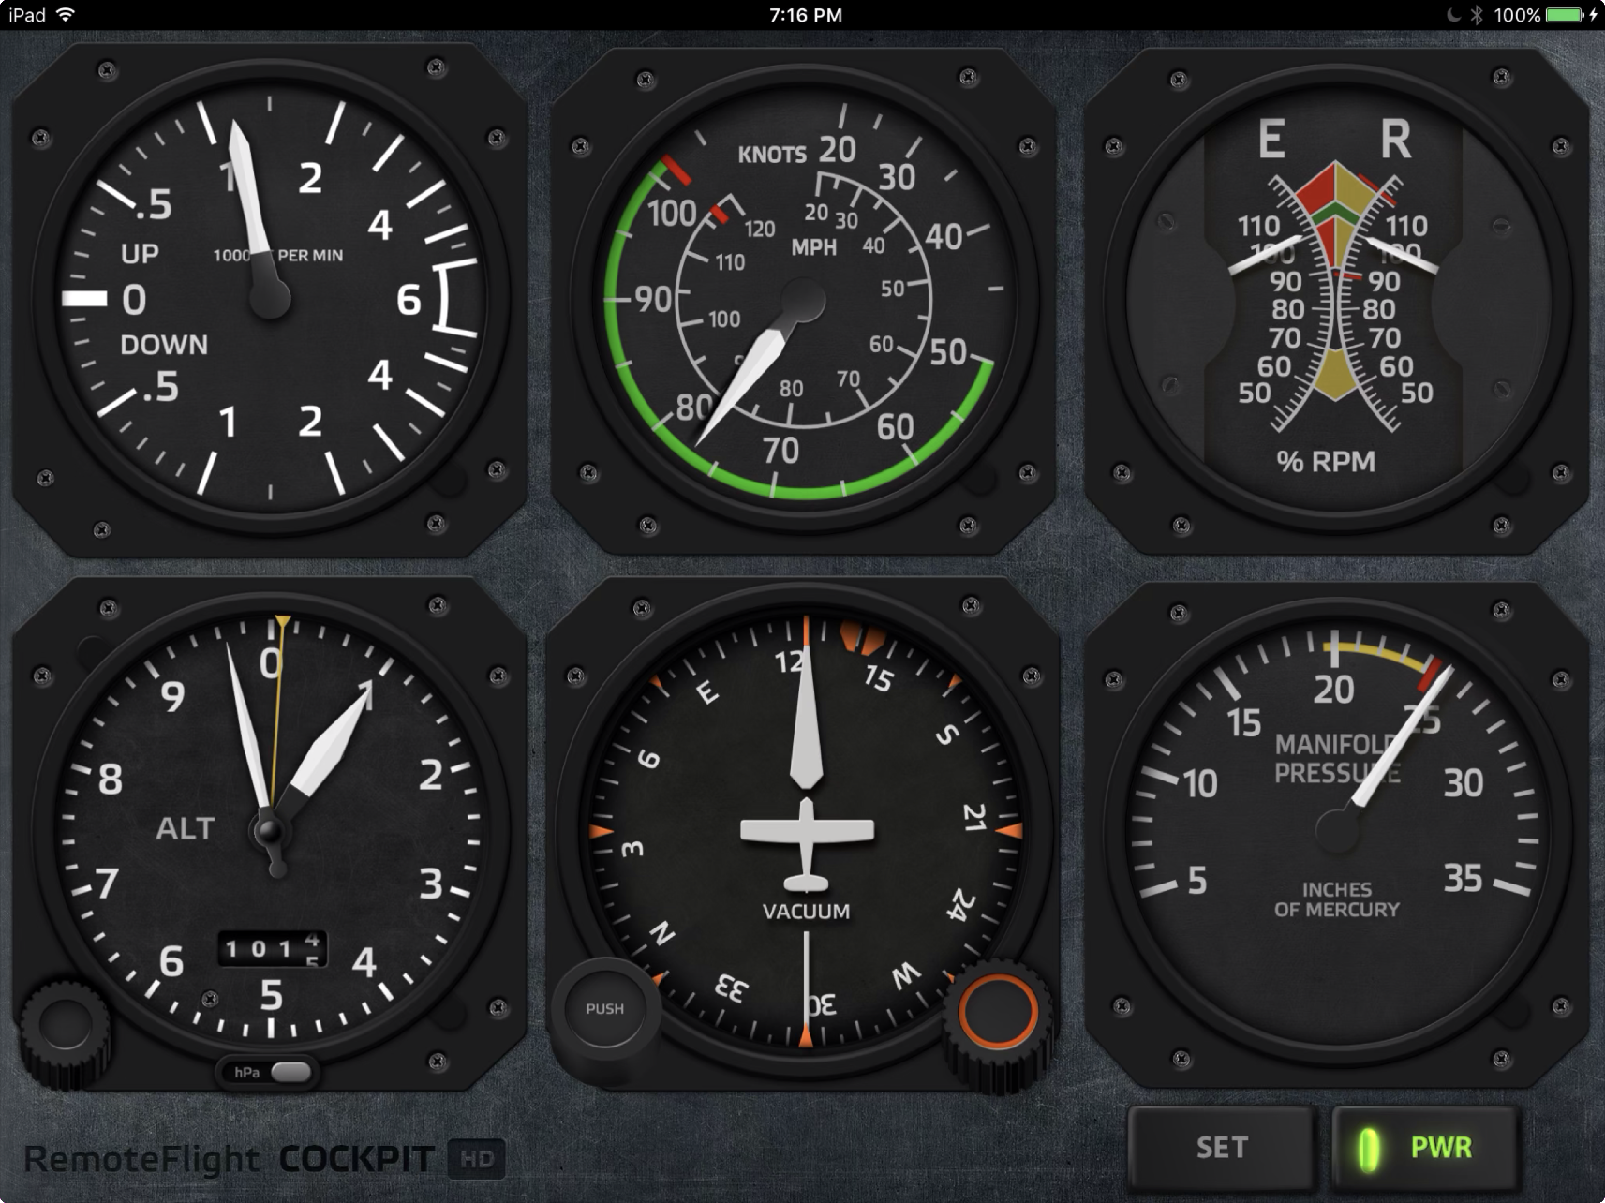Tap the R rotor label on tachometer
This screenshot has height=1203, width=1605.
click(1396, 141)
